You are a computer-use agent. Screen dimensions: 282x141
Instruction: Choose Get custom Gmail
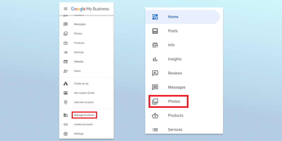click(84, 93)
